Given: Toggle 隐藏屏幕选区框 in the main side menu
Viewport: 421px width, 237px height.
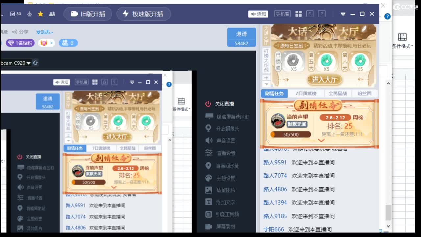Looking at the screenshot, I should coord(227,117).
